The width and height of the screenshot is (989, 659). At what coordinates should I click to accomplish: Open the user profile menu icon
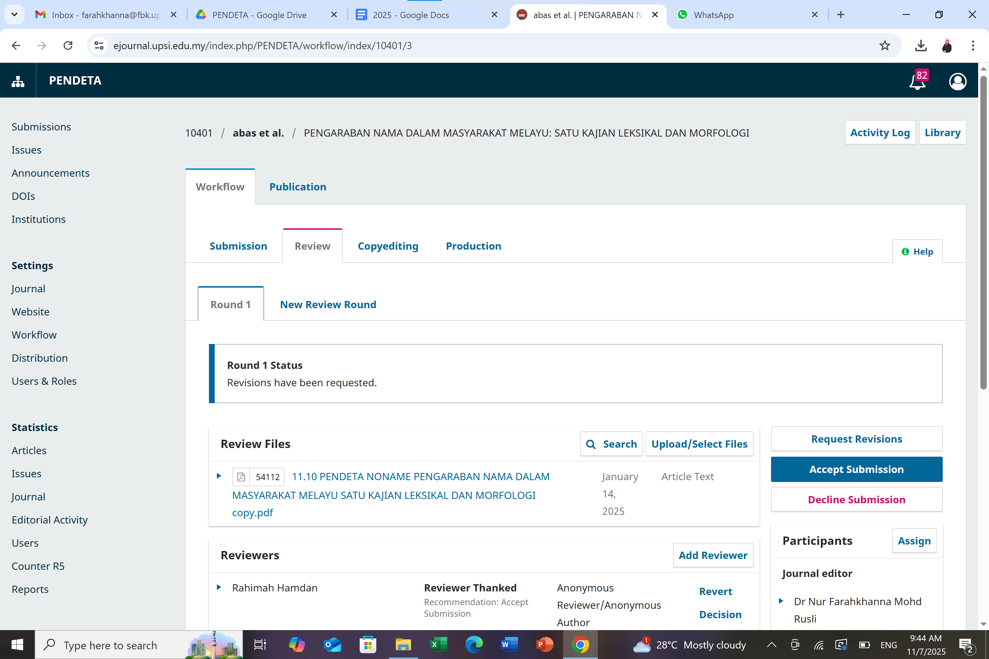point(958,81)
